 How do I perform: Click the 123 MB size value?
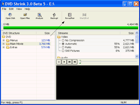(46, 40)
